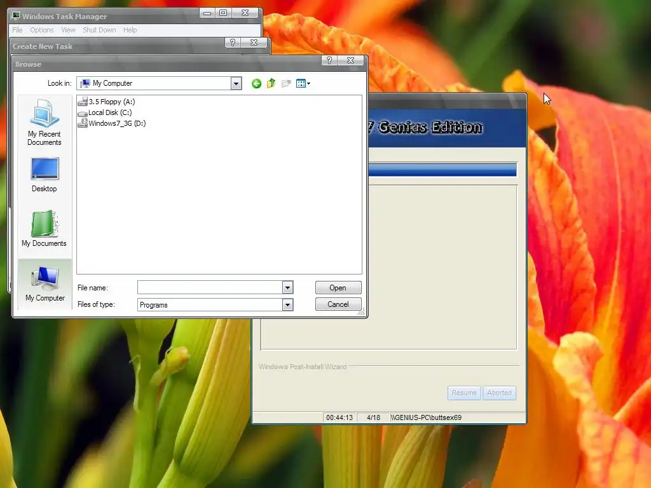Close the Create New Task dialog

pyautogui.click(x=254, y=43)
